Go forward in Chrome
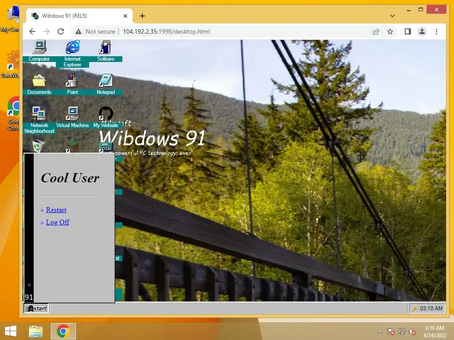Image resolution: width=454 pixels, height=340 pixels. point(46,31)
